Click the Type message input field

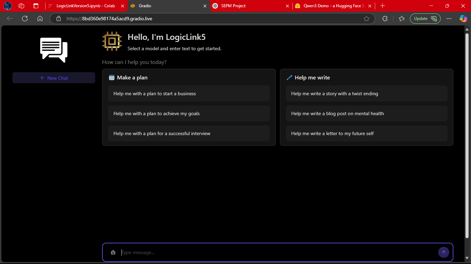click(x=278, y=252)
